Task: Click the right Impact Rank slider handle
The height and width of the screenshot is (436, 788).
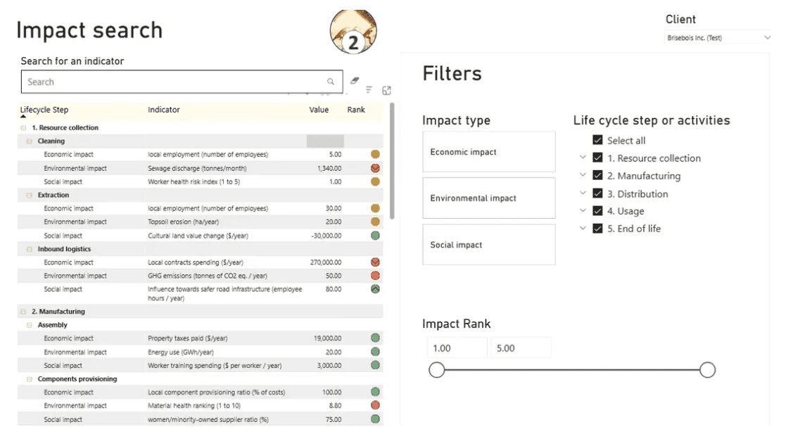Action: point(708,370)
